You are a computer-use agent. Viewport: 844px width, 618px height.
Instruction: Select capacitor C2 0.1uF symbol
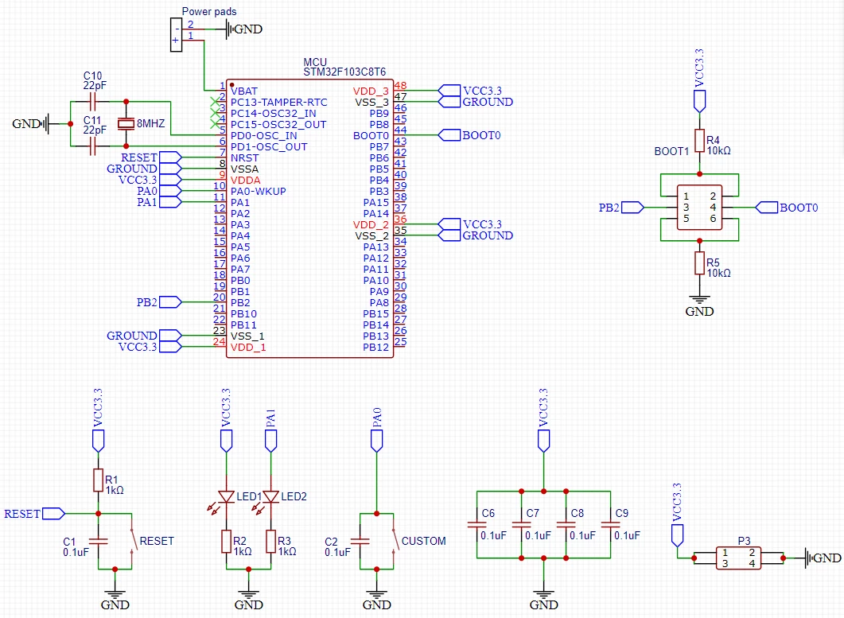[360, 541]
